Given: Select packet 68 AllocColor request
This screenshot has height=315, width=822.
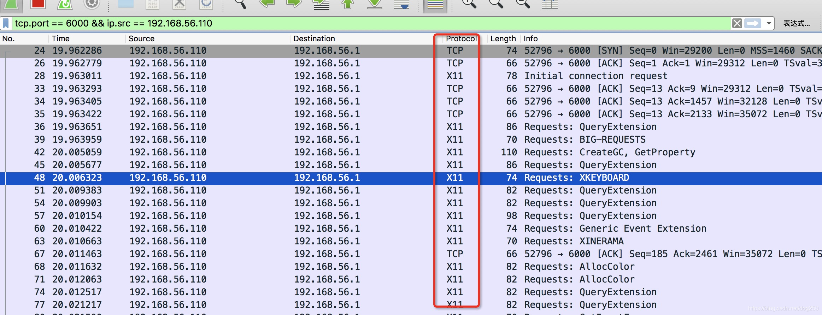Looking at the screenshot, I should [x=411, y=267].
